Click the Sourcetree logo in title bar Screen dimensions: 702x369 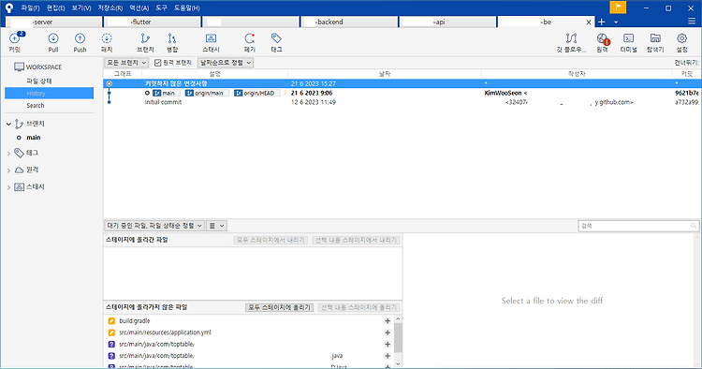point(9,7)
